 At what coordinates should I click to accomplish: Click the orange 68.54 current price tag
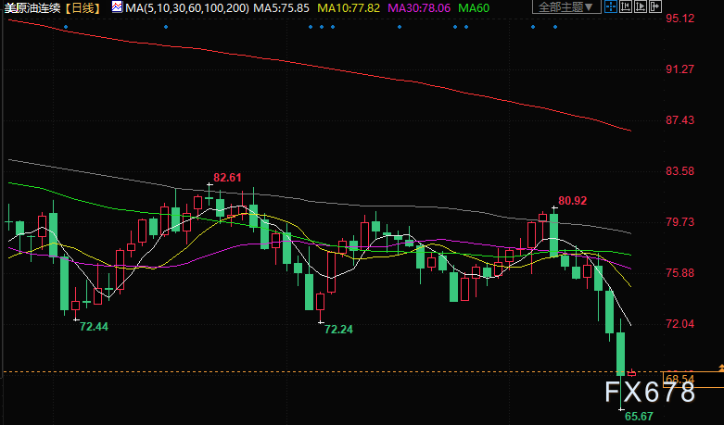[x=681, y=378]
